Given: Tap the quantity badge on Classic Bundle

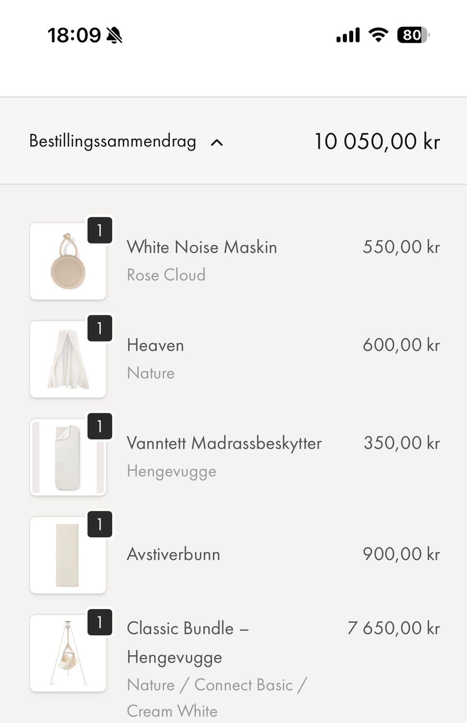Looking at the screenshot, I should coord(100,622).
